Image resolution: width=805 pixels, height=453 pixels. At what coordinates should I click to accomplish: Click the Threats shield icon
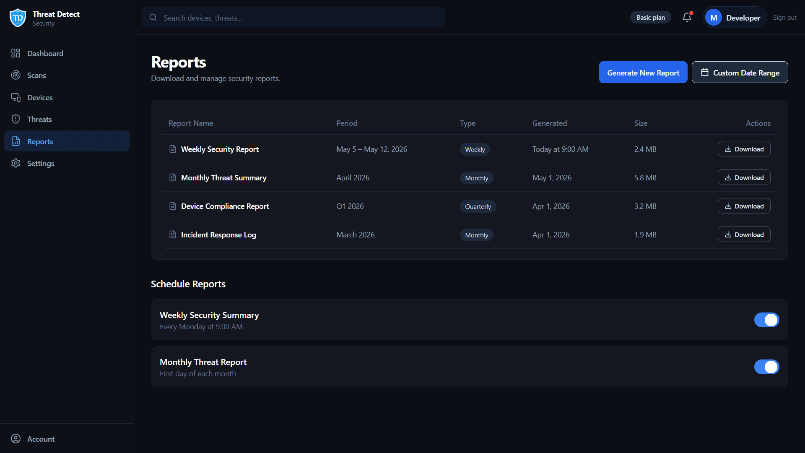pyautogui.click(x=16, y=119)
